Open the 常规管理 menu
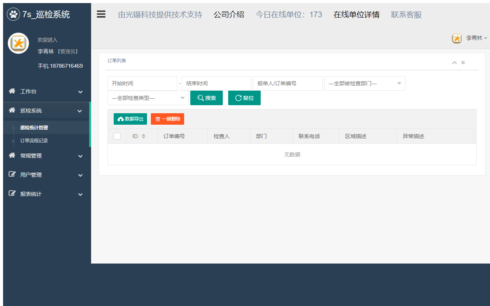490x306 pixels. pos(47,156)
